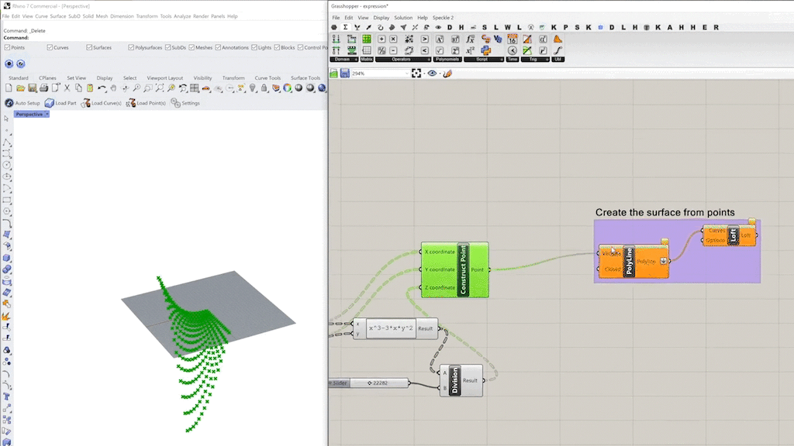Click the green grid Matrix icon
This screenshot has height=446, width=794.
click(x=367, y=39)
